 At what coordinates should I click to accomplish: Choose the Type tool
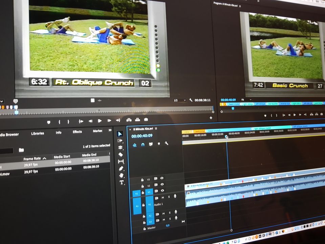tap(122, 182)
